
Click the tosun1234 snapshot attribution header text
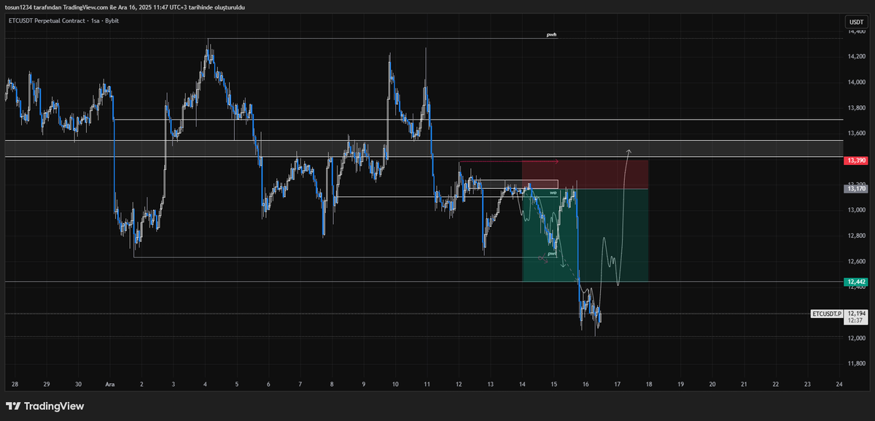pyautogui.click(x=125, y=7)
